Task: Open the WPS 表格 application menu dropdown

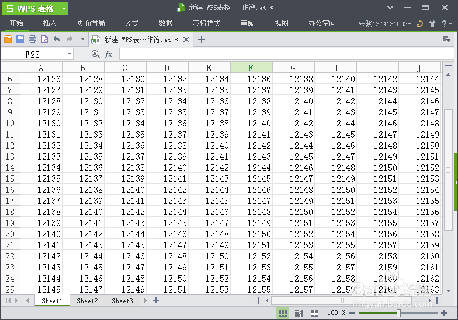Action: point(64,9)
